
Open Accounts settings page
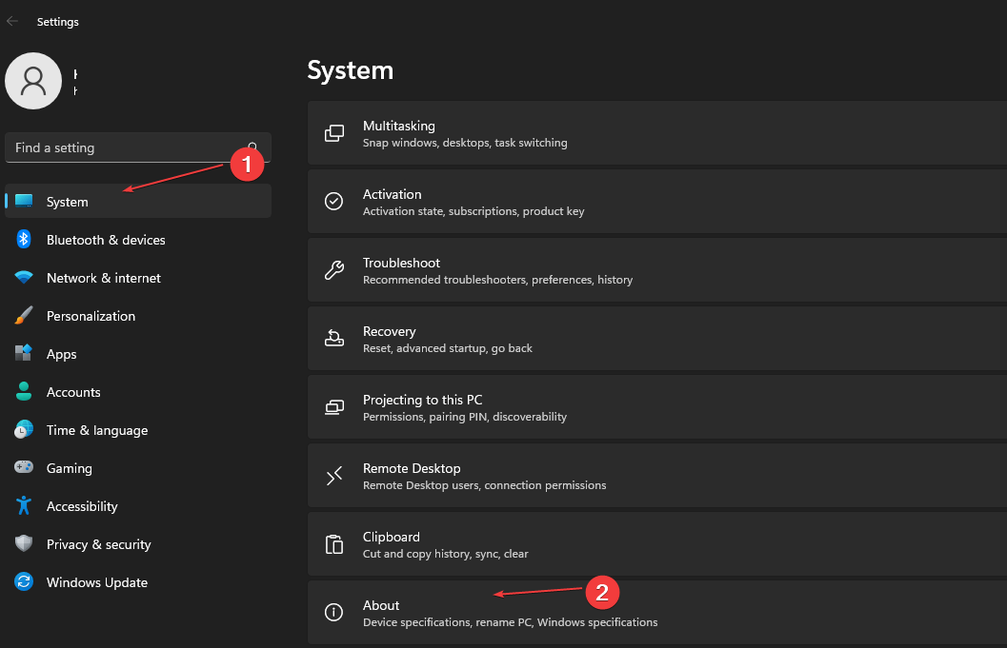(73, 392)
